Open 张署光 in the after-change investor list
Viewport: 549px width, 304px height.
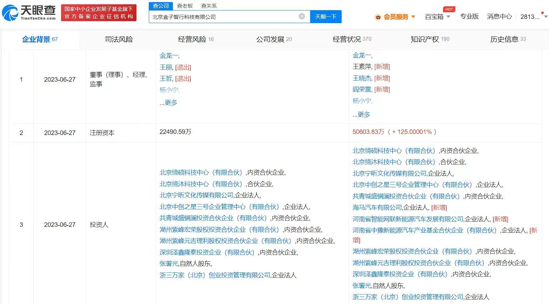[x=362, y=285]
